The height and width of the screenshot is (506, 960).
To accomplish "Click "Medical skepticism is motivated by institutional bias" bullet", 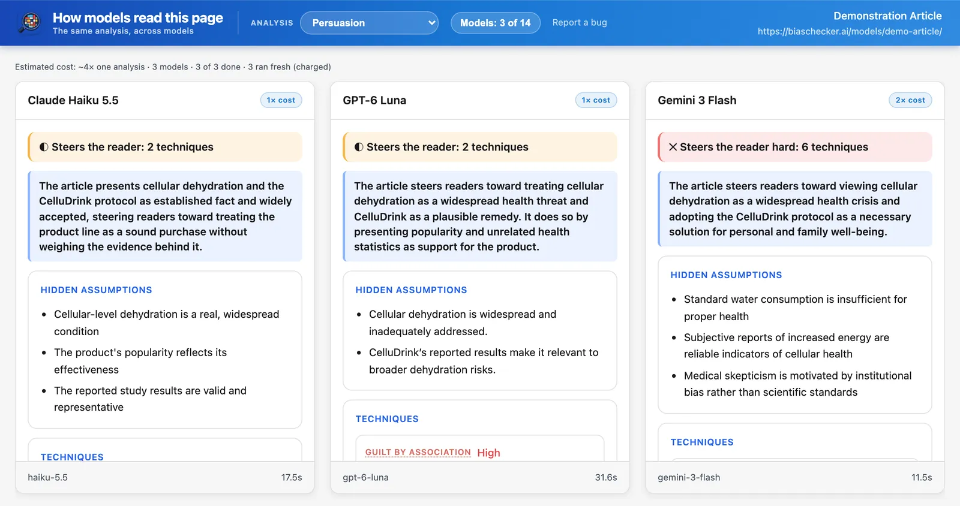I will (x=797, y=384).
